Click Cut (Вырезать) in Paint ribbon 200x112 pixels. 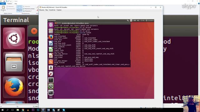(10, 6)
